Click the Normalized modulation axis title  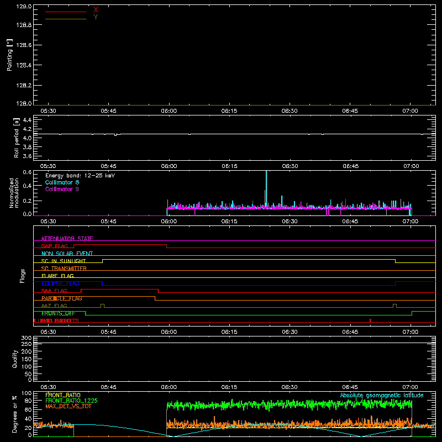[x=13, y=193]
